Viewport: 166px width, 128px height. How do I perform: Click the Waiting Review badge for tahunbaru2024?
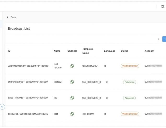pyautogui.click(x=130, y=66)
